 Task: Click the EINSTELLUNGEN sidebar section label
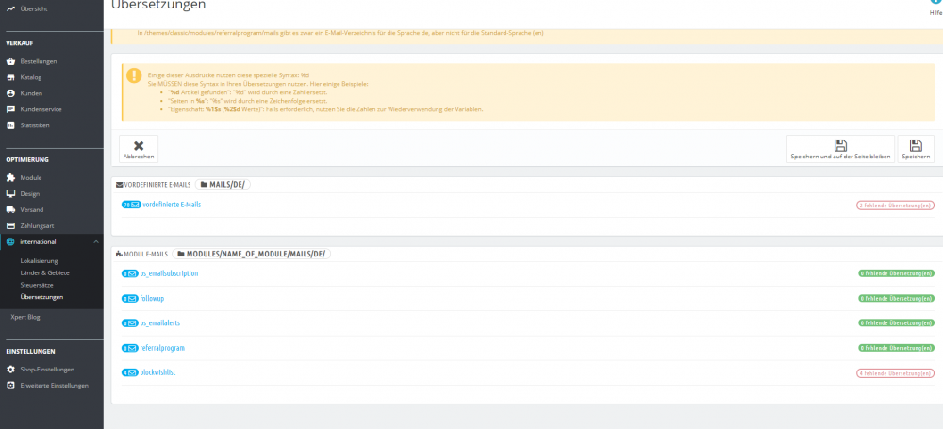coord(31,352)
